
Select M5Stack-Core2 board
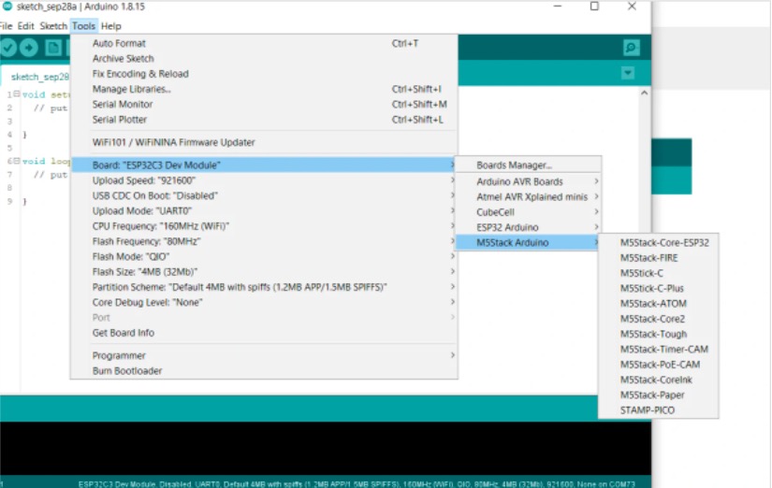click(658, 319)
